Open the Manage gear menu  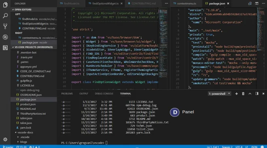(5, 139)
